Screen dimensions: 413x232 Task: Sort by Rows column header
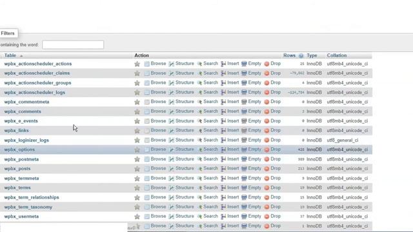pos(289,55)
